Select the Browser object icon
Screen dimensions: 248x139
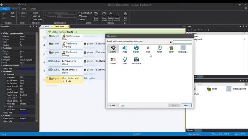coord(136,49)
